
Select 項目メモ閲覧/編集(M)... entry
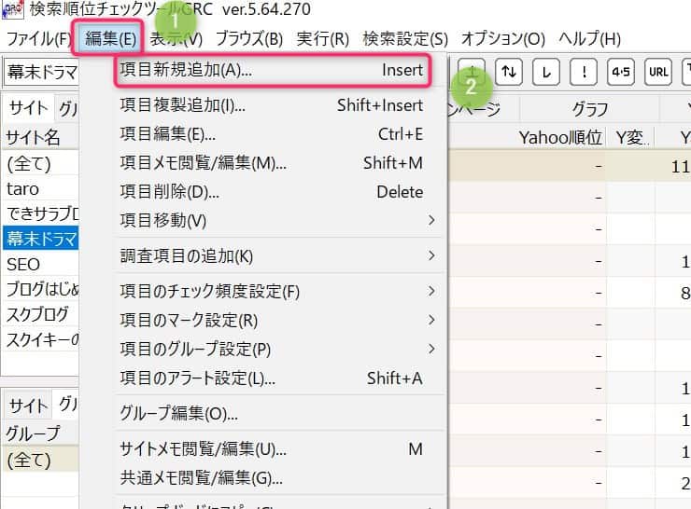pos(273,163)
